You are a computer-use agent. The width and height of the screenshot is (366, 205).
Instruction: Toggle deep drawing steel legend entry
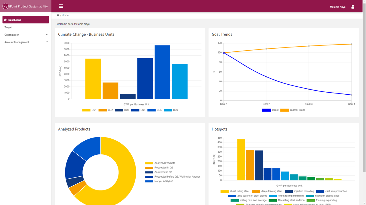click(267, 191)
